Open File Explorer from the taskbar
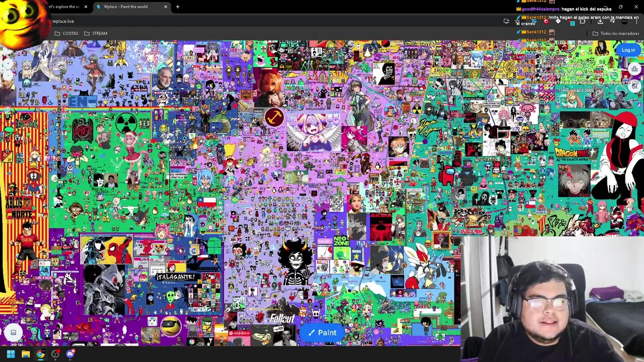The height and width of the screenshot is (362, 644). tap(26, 354)
